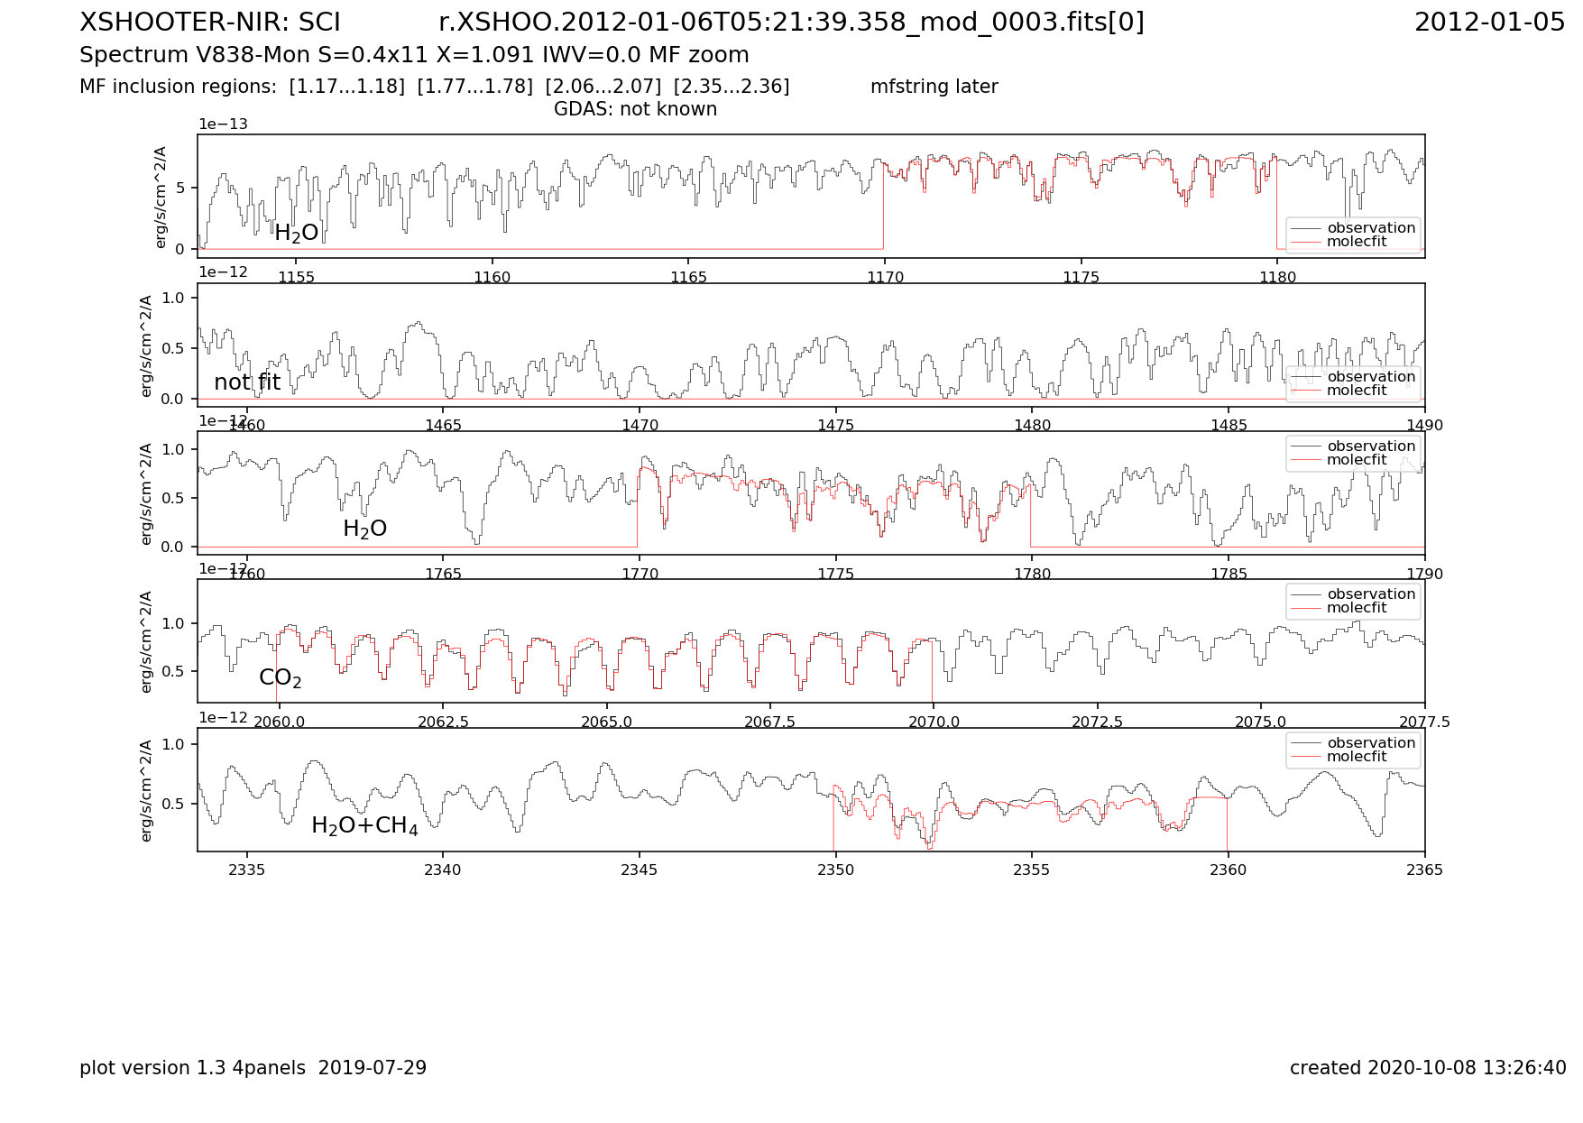Click the 2360 x-axis tick label
The image size is (1583, 1123).
click(1228, 870)
